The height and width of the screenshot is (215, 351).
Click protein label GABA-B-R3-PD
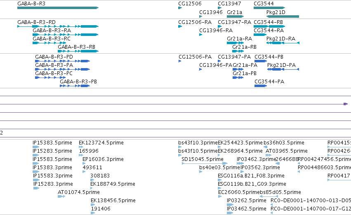coord(54,57)
